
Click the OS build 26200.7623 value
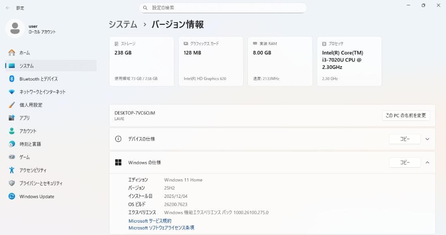click(x=176, y=204)
